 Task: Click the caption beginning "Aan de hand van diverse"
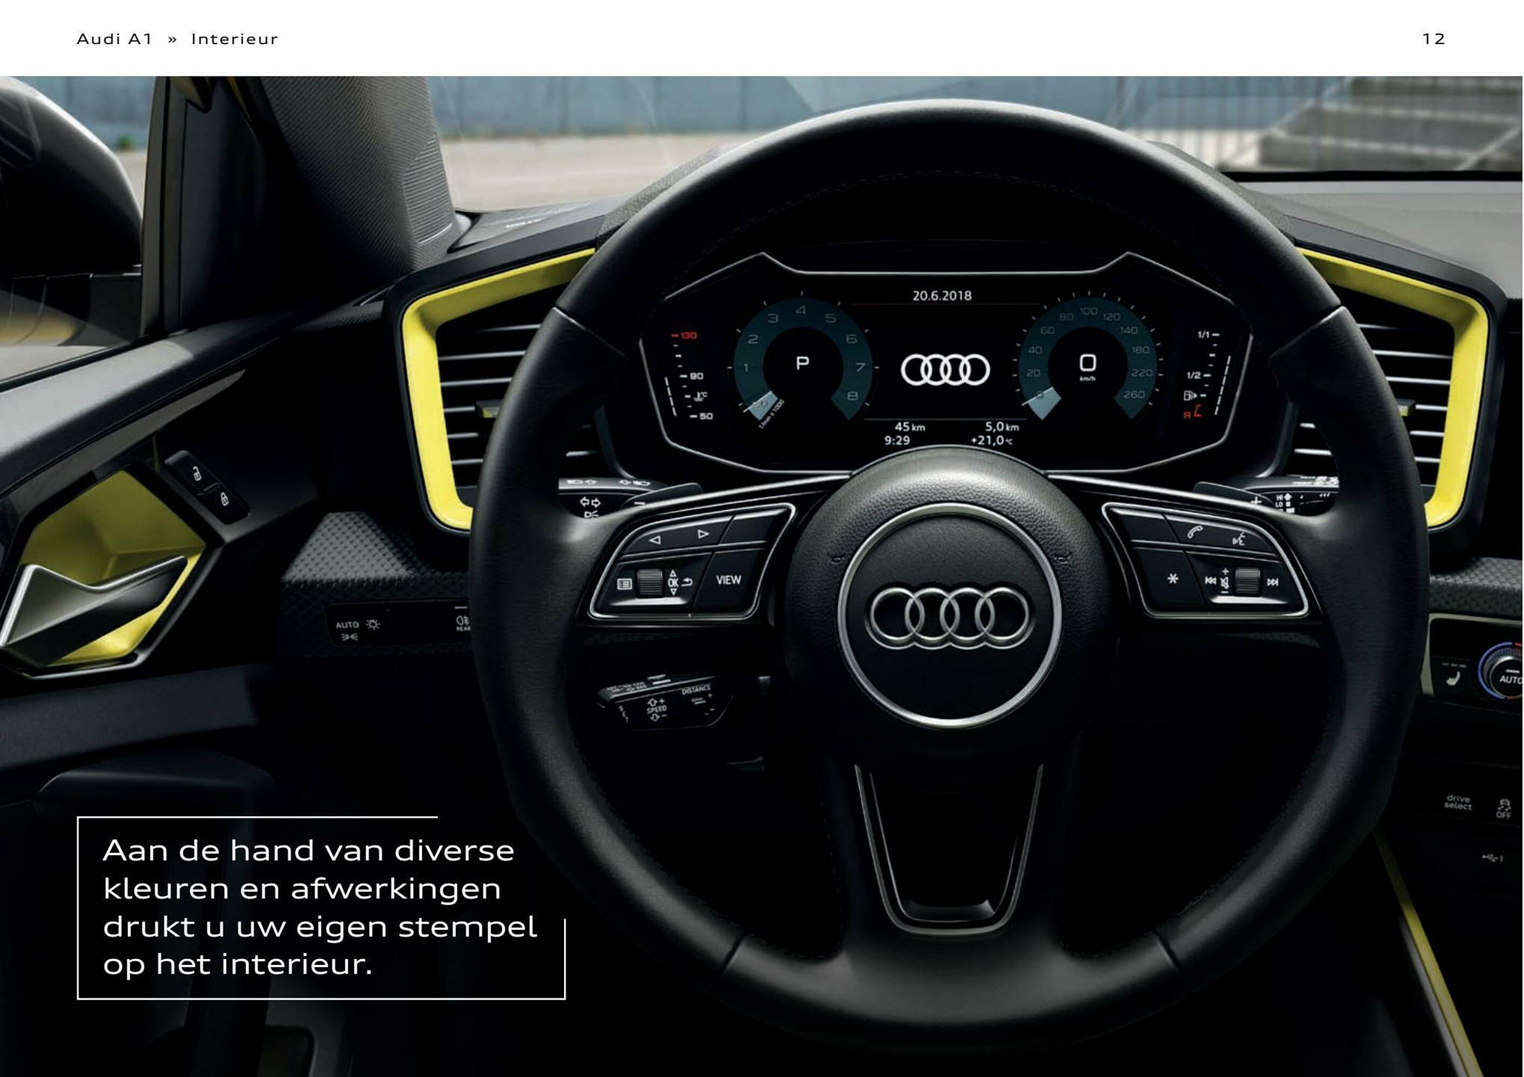pyautogui.click(x=320, y=907)
